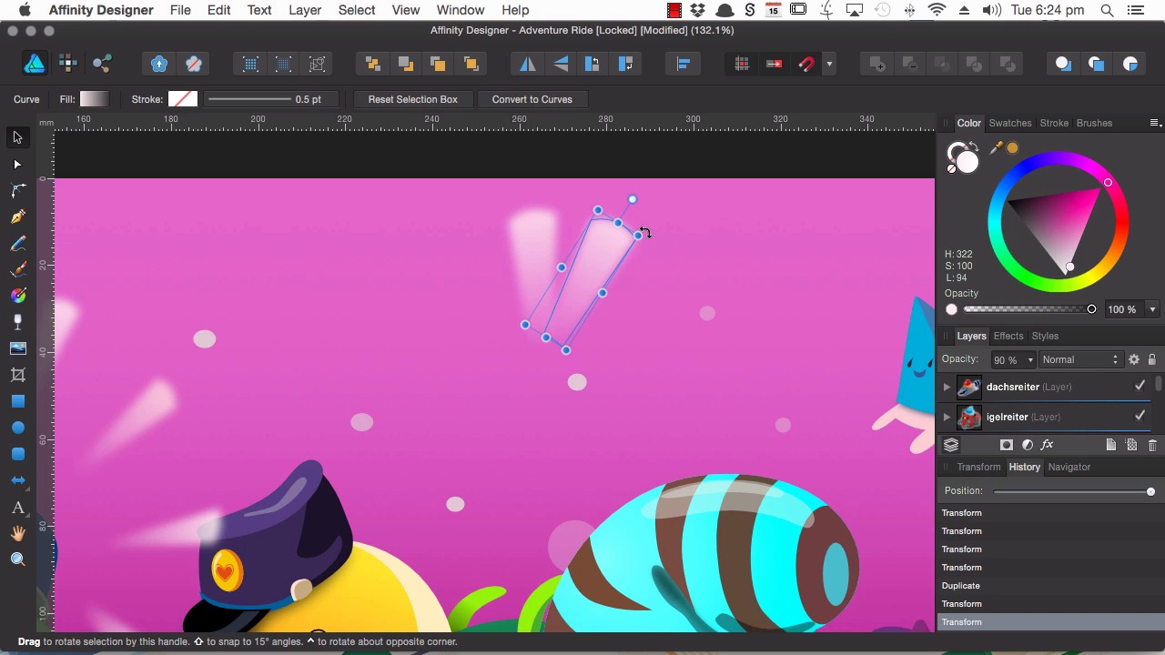This screenshot has height=655, width=1165.
Task: Select the Move tool arrow
Action: pyautogui.click(x=17, y=137)
